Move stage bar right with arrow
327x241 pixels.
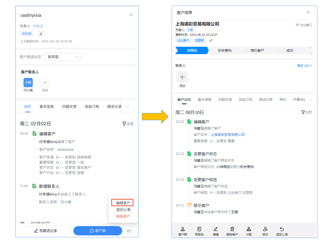pyautogui.click(x=312, y=50)
